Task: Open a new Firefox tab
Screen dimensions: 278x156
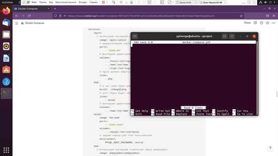Action: 55,9
